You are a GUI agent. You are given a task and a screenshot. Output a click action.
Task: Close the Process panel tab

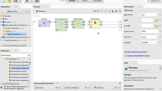(x=46, y=7)
